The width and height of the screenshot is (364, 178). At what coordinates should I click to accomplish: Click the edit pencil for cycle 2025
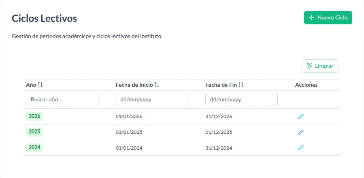click(301, 132)
